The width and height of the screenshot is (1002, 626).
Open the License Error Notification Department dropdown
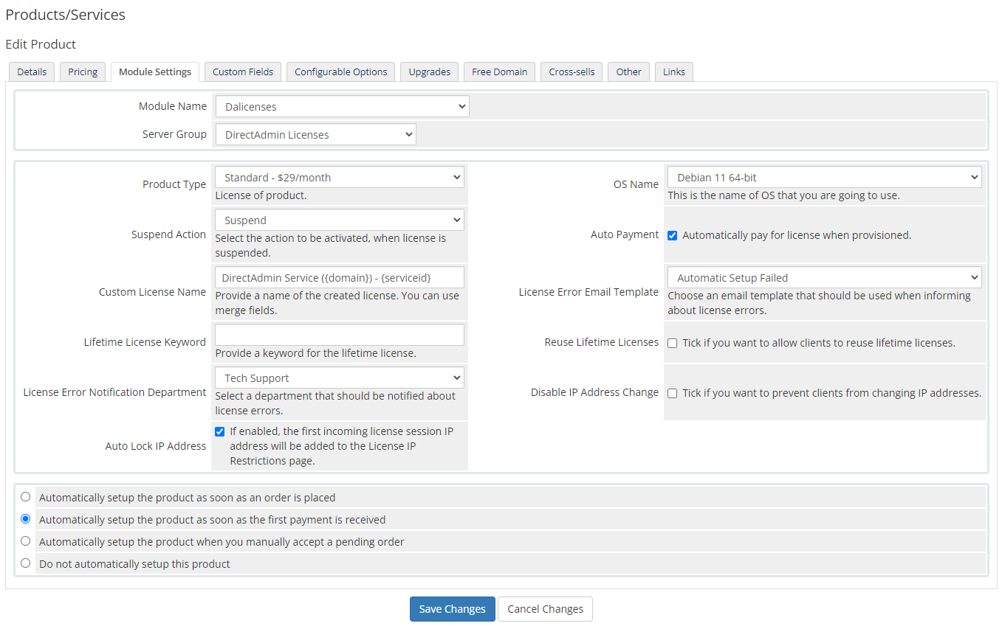pos(338,377)
